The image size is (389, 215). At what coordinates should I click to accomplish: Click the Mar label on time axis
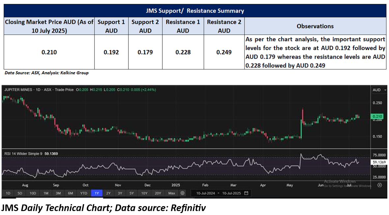[x=233, y=185]
